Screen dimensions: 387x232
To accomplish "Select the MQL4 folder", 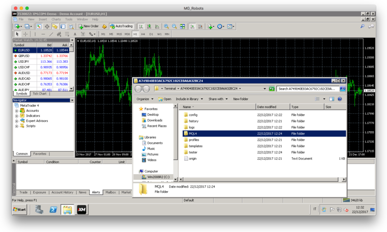I will pos(193,134).
